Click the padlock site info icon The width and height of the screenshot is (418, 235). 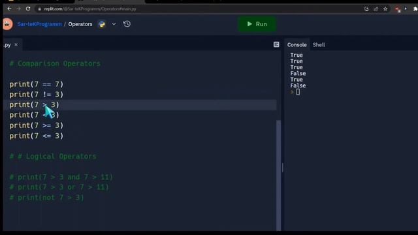tap(39, 9)
